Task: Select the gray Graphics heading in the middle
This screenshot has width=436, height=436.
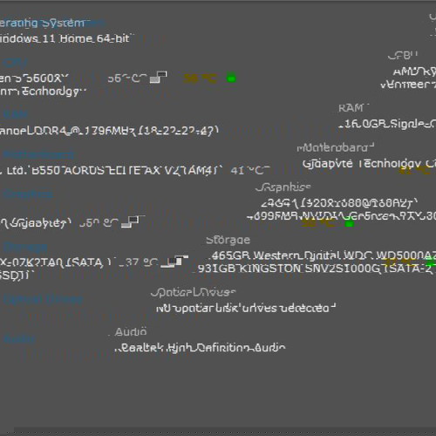Action: click(283, 187)
